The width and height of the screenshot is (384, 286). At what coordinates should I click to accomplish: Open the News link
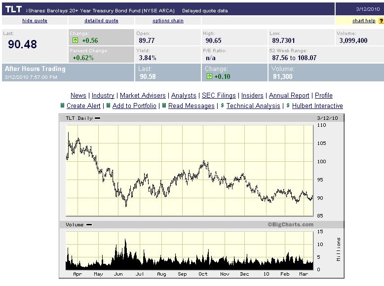tap(78, 95)
